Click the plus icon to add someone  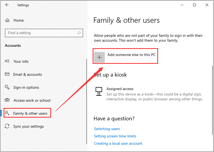coord(99,57)
